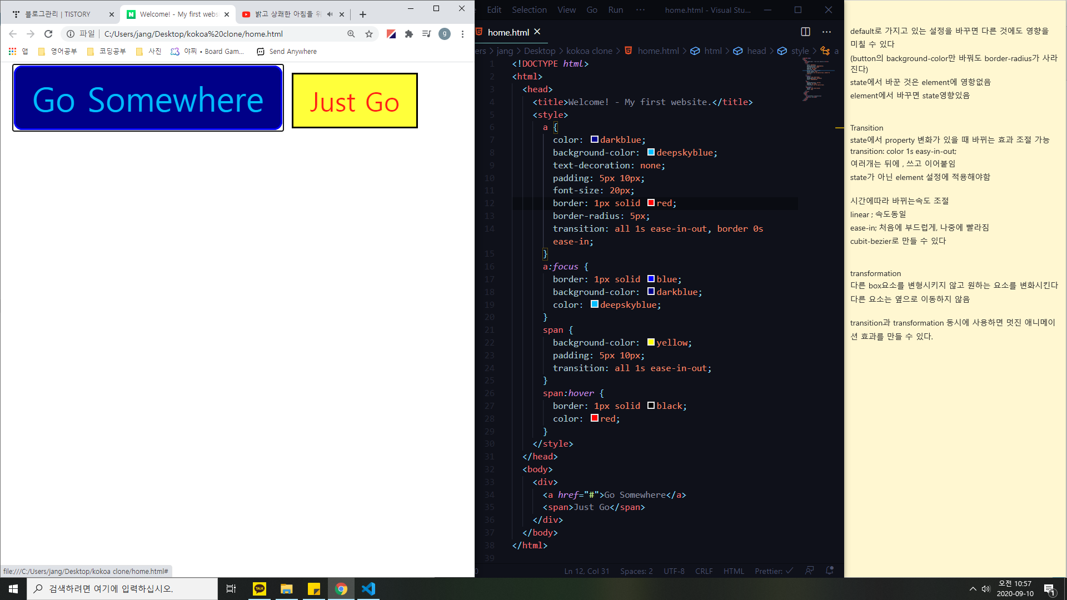Screen dimensions: 1067x600
Task: Bookmark page with the star icon
Action: [369, 34]
